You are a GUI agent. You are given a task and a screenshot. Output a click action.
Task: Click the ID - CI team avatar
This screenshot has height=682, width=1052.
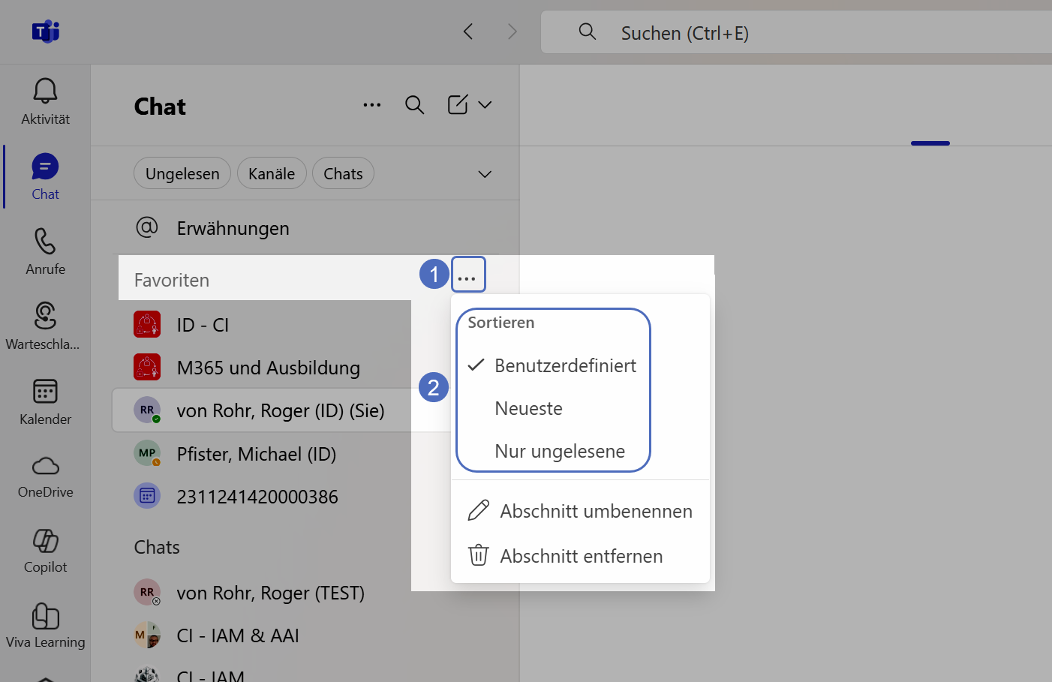tap(147, 324)
